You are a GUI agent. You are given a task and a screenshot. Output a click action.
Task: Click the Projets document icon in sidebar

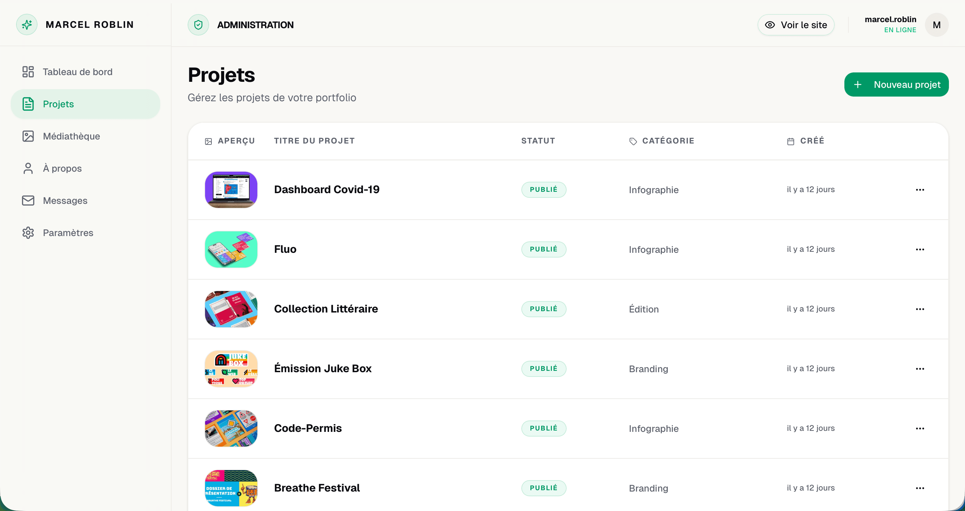[x=28, y=104]
